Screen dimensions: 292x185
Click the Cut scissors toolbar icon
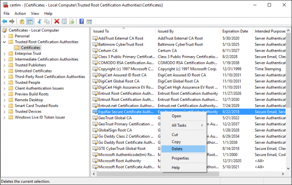[x=39, y=21]
